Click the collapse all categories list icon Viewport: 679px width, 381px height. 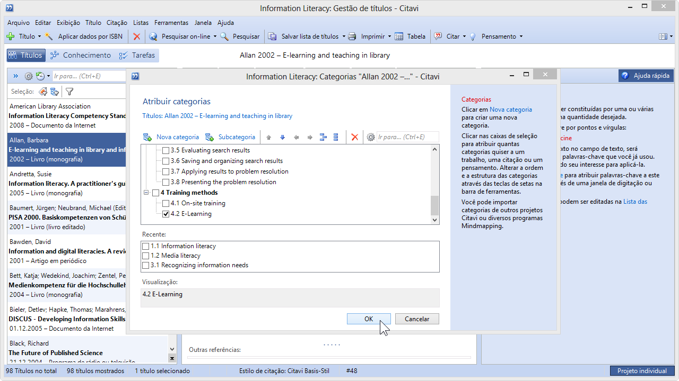point(336,138)
